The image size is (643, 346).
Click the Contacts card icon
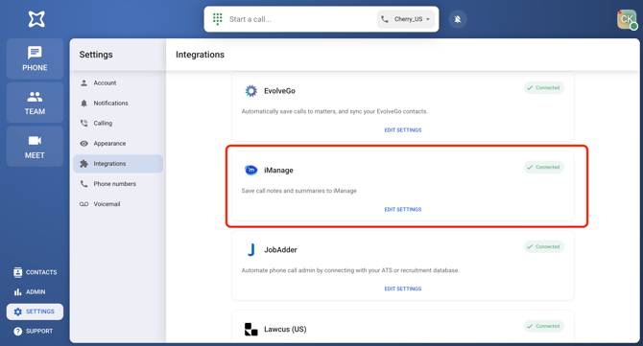pos(17,272)
